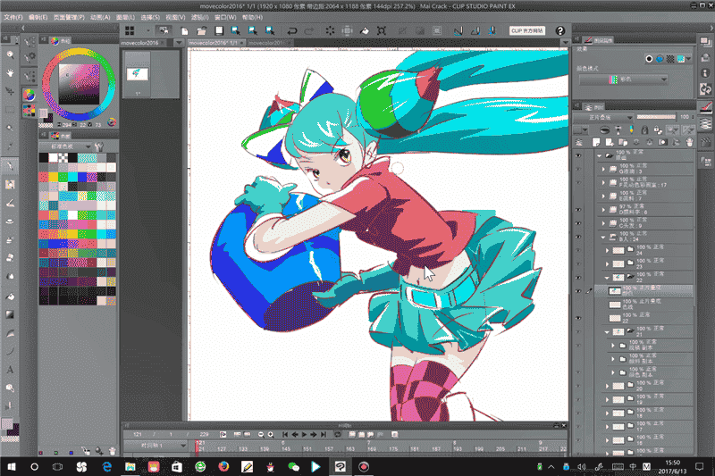Open the 图层(L) menu
This screenshot has height=476, width=715.
click(125, 17)
